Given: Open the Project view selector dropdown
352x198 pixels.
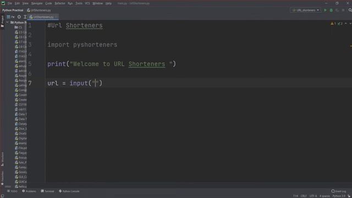Looking at the screenshot, I should 10,17.
